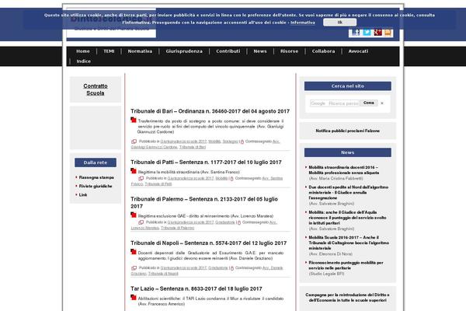Open Campagna per la reintroduzione del Diritto
This screenshot has height=311, width=466.
click(x=347, y=298)
